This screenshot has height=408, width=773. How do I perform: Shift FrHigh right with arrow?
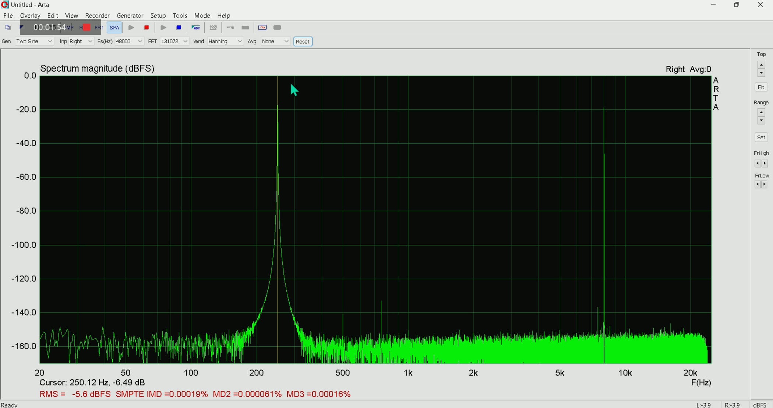[x=765, y=163]
